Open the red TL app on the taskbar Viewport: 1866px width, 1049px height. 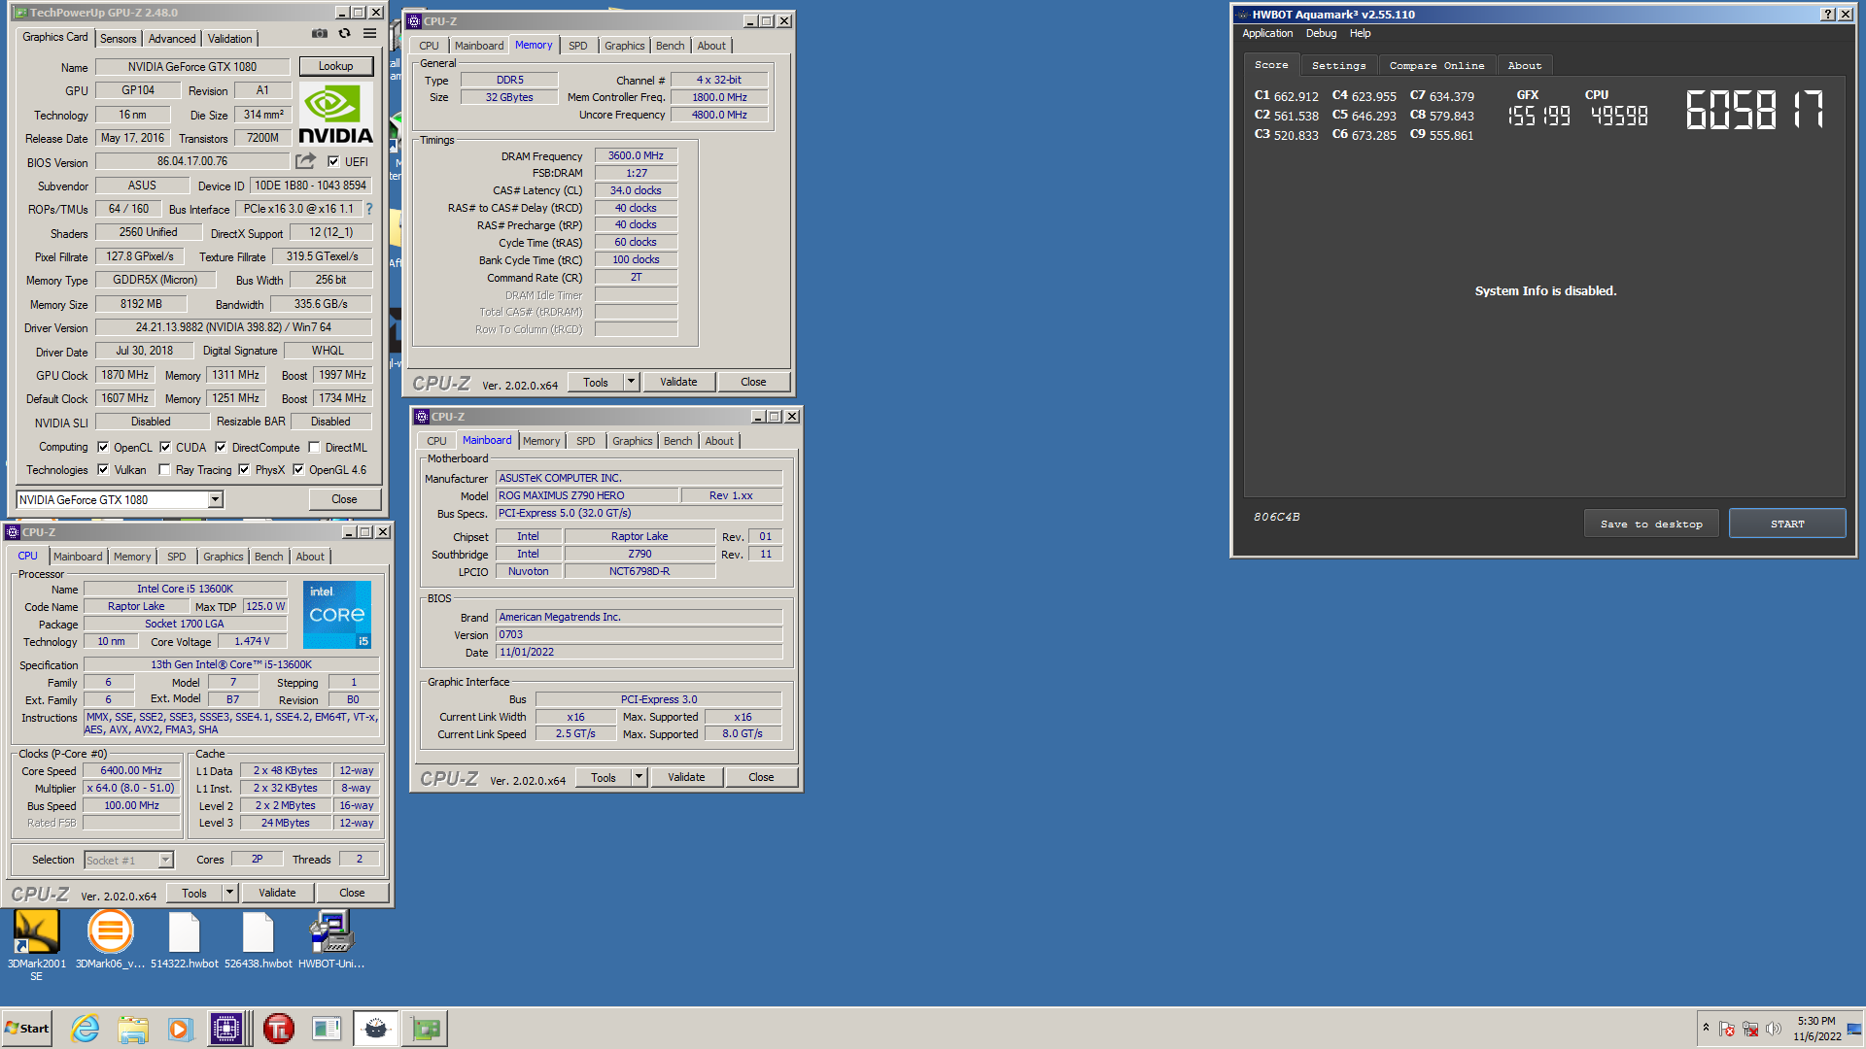click(x=279, y=1029)
